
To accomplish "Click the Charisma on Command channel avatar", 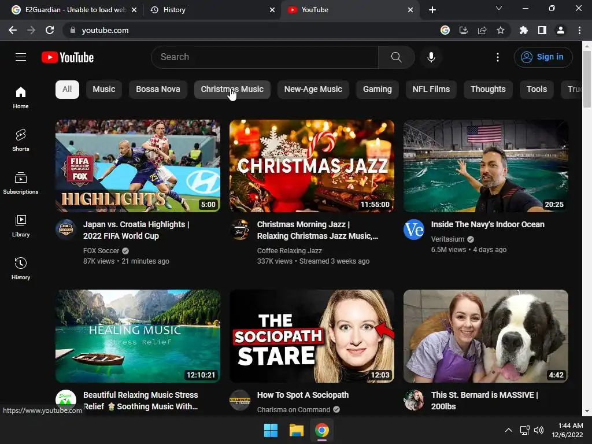I will point(240,400).
